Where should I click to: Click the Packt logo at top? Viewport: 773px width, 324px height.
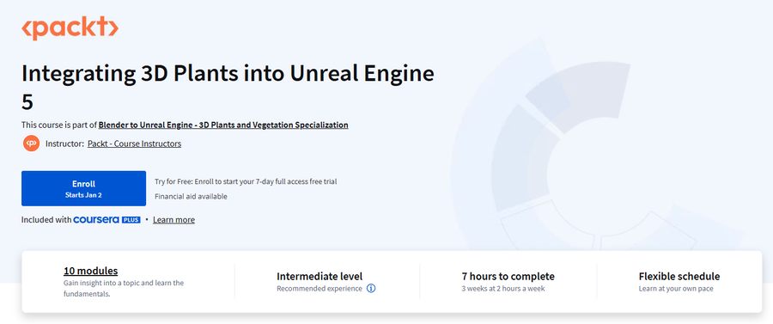pos(70,28)
